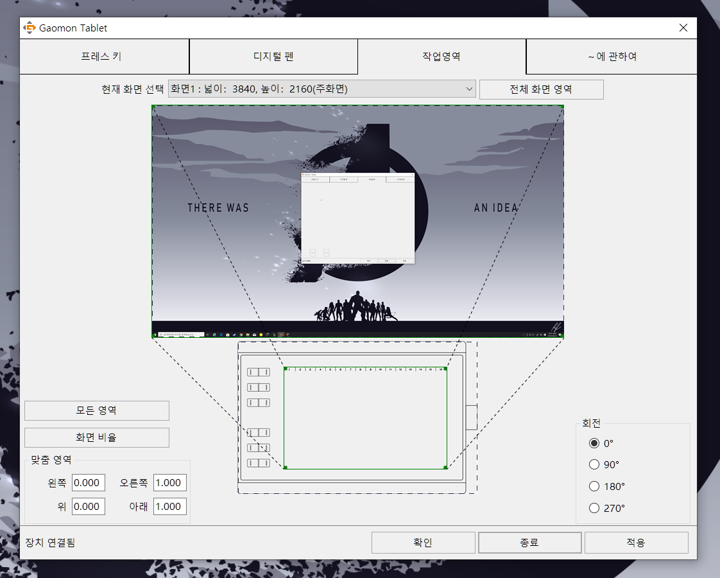
Task: Click the 적용 button
Action: tap(637, 543)
